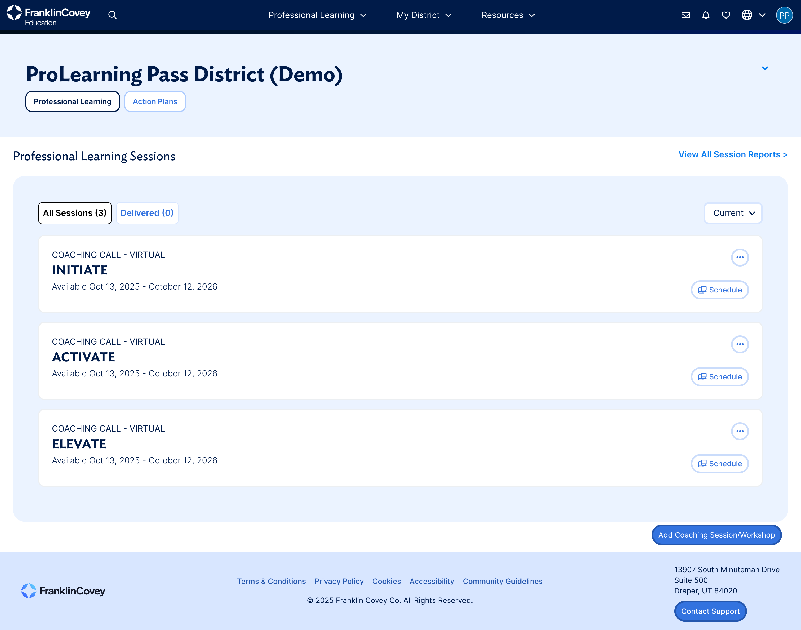This screenshot has height=630, width=801.
Task: Click Add Coaching Session/Workshop button
Action: [716, 535]
